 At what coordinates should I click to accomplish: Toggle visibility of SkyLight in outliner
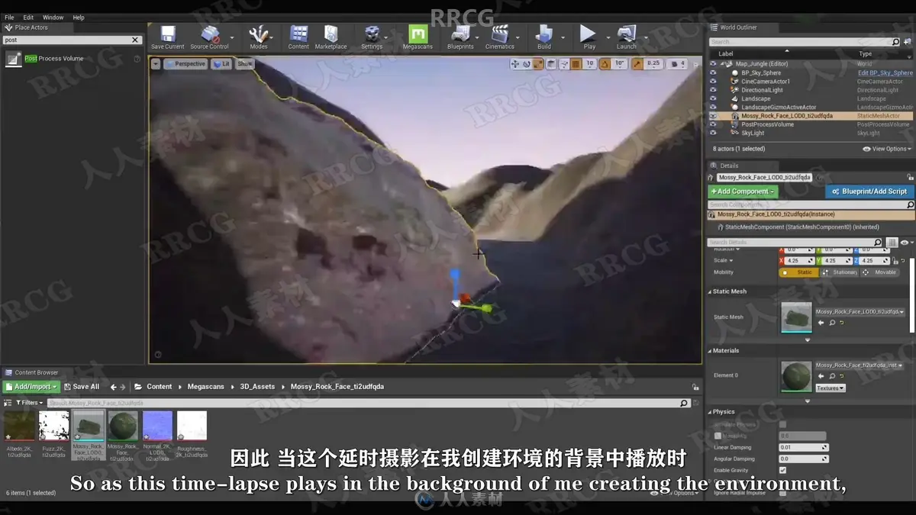pos(713,133)
